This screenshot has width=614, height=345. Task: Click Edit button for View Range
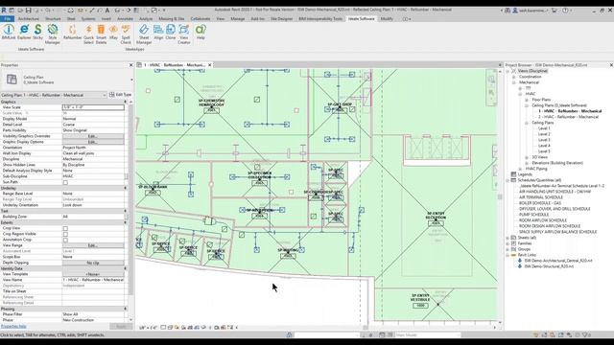point(93,245)
